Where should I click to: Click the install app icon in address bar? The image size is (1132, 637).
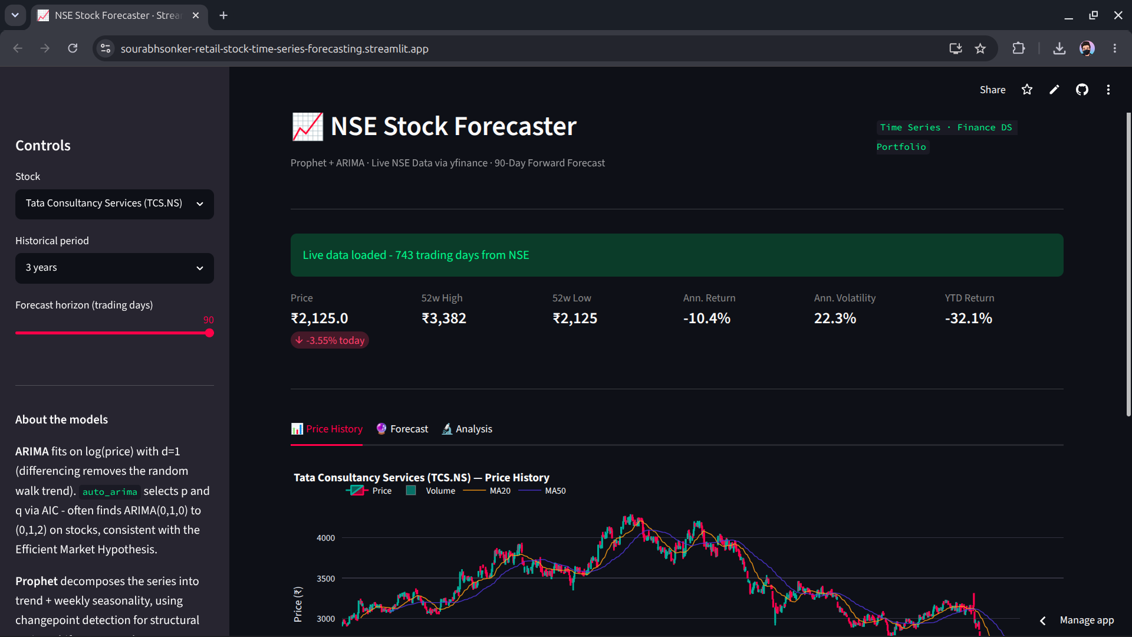(x=955, y=48)
